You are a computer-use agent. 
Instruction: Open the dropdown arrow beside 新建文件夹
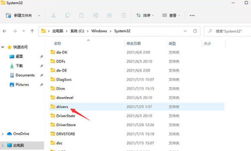pos(39,16)
